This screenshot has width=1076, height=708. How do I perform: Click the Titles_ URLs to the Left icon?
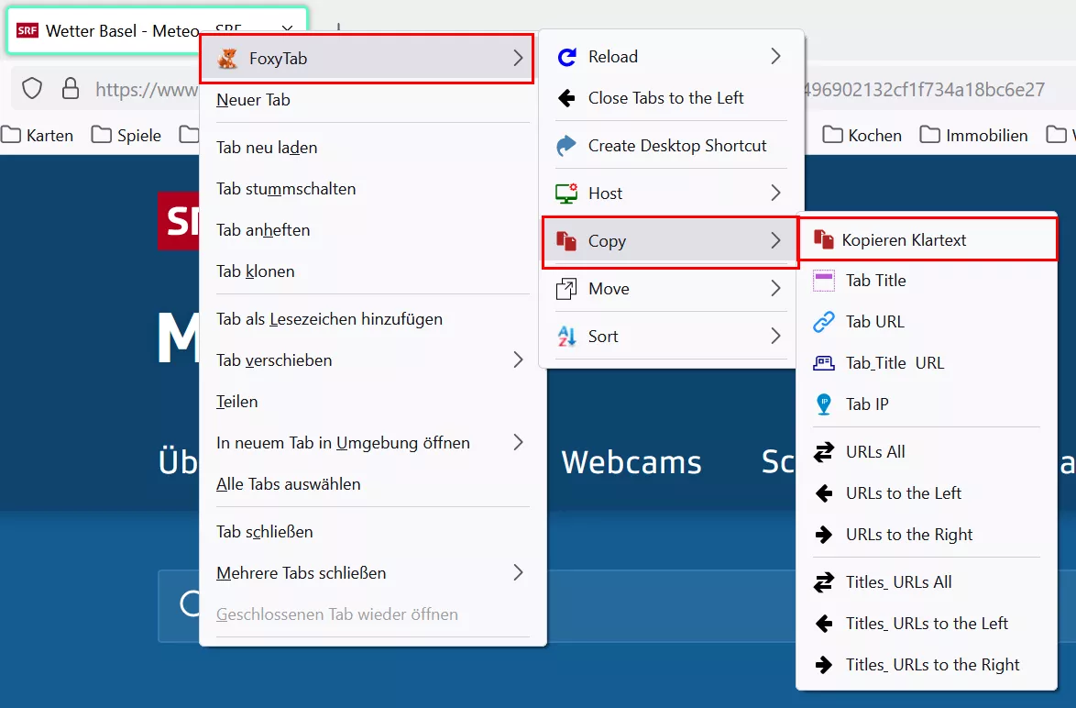point(823,623)
